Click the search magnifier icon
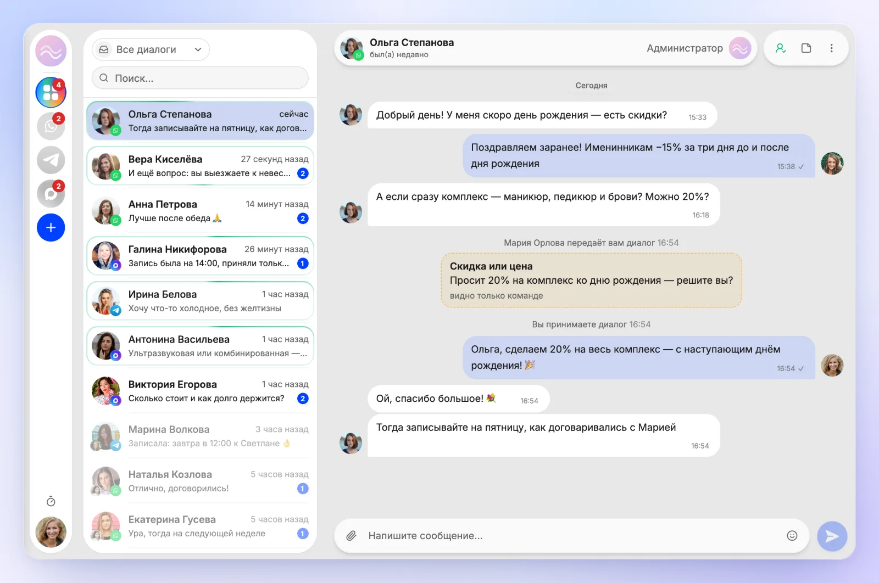879x583 pixels. [x=103, y=78]
